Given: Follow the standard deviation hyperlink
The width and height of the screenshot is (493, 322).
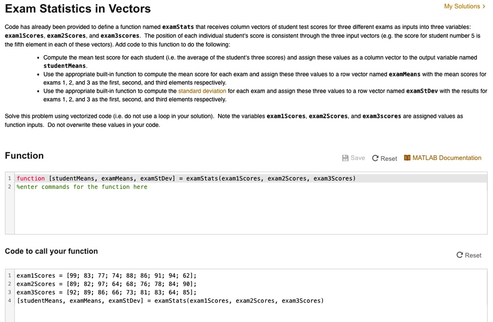Looking at the screenshot, I should coord(202,91).
